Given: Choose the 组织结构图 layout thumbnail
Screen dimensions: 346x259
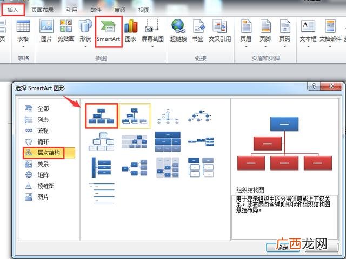Looking at the screenshot, I should point(102,116).
